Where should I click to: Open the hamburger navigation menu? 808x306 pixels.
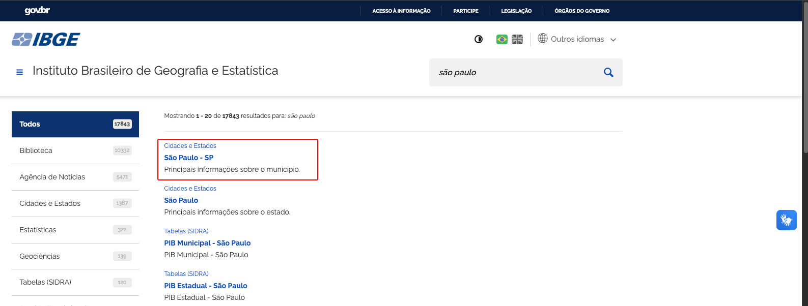(20, 72)
